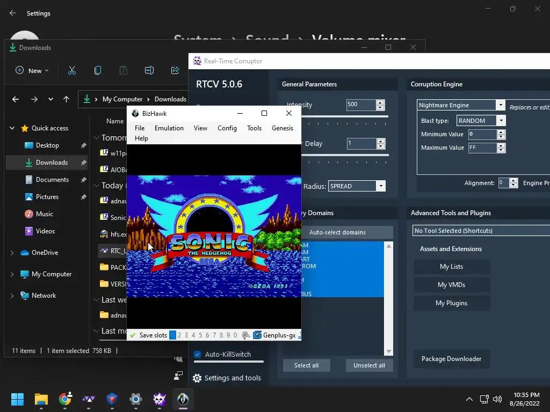Image resolution: width=550 pixels, height=412 pixels.
Task: Select save slot 1 in BizHawk
Action: [x=172, y=335]
